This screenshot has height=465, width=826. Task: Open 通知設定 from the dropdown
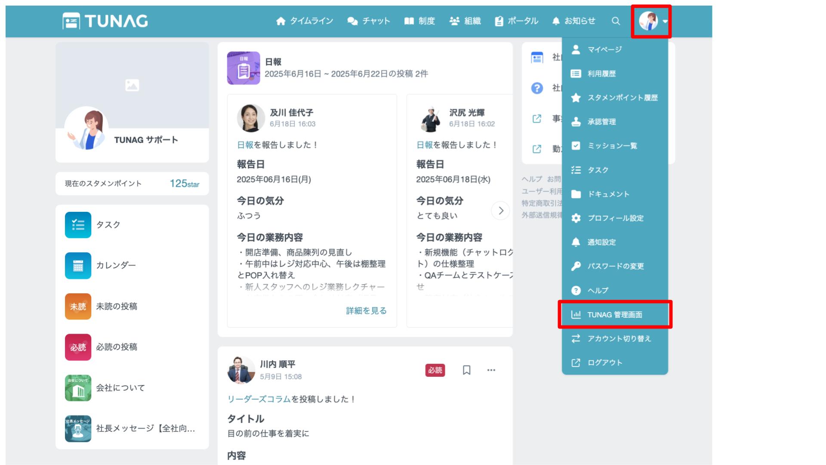point(615,242)
